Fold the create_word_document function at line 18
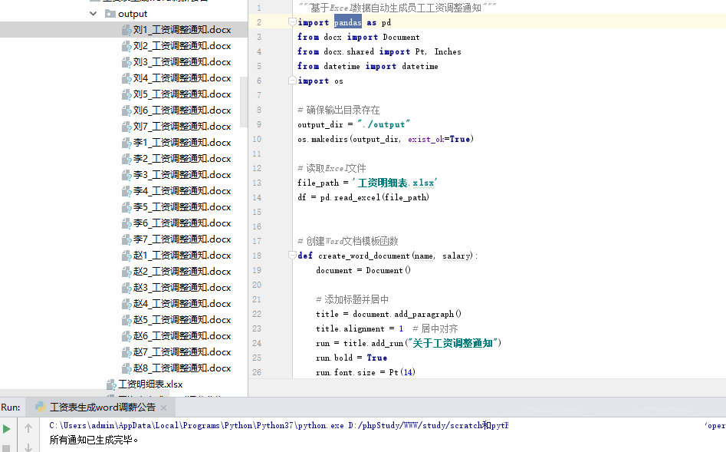 [x=291, y=255]
